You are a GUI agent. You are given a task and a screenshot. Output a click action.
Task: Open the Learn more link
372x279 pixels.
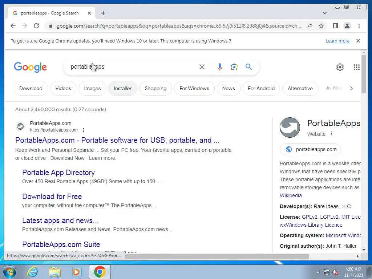337,41
